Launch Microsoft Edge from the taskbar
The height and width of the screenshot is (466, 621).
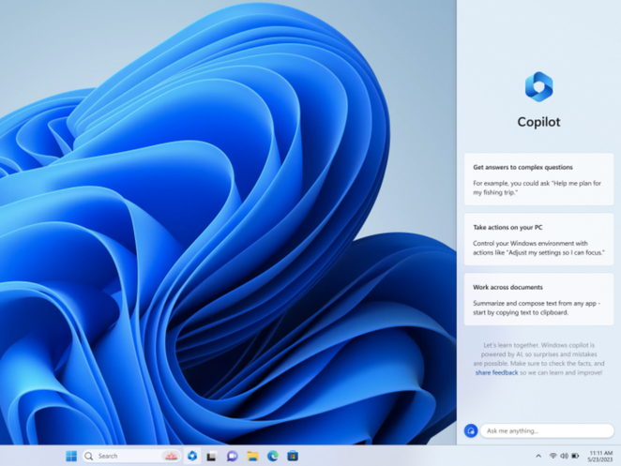point(273,456)
